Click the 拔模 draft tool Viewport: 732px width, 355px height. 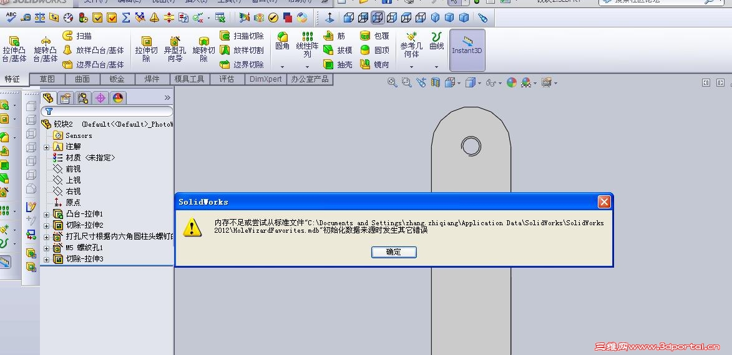(338, 50)
